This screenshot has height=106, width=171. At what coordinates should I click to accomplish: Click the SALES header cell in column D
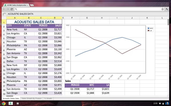pyautogui.click(x=55, y=26)
